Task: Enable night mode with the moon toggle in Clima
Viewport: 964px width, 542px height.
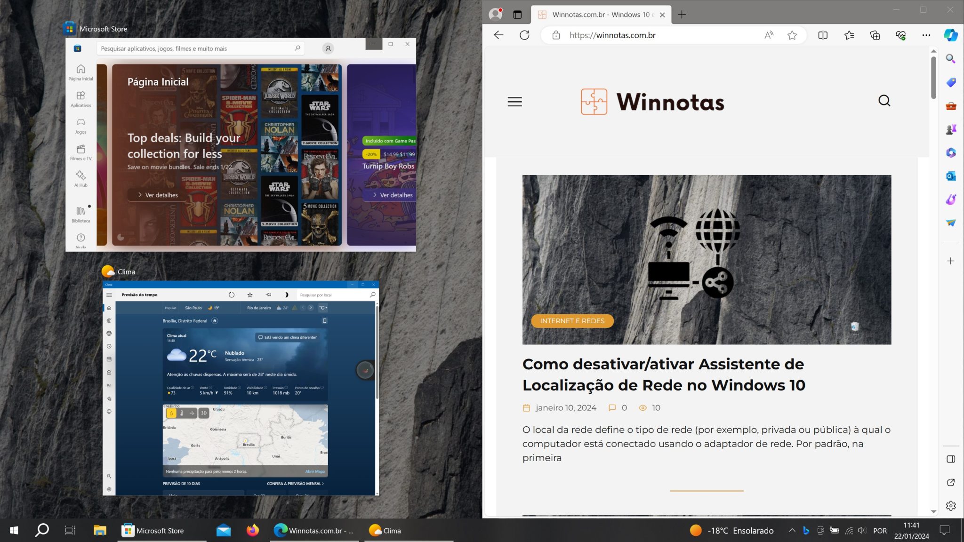Action: pyautogui.click(x=286, y=294)
